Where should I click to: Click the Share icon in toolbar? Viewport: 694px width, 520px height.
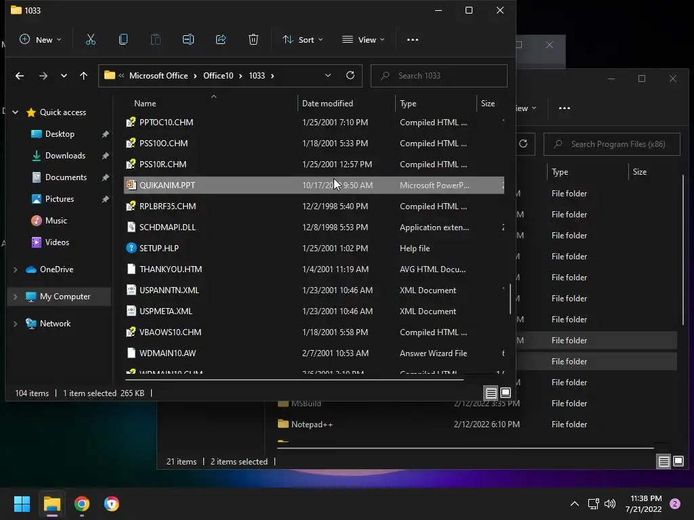click(221, 40)
